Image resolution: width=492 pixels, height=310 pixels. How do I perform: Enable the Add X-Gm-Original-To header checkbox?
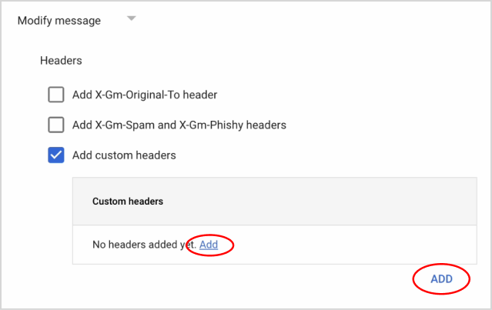point(56,95)
